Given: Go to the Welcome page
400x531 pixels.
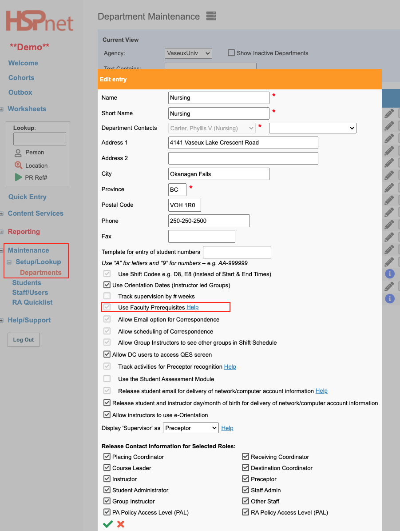Looking at the screenshot, I should click(x=23, y=63).
